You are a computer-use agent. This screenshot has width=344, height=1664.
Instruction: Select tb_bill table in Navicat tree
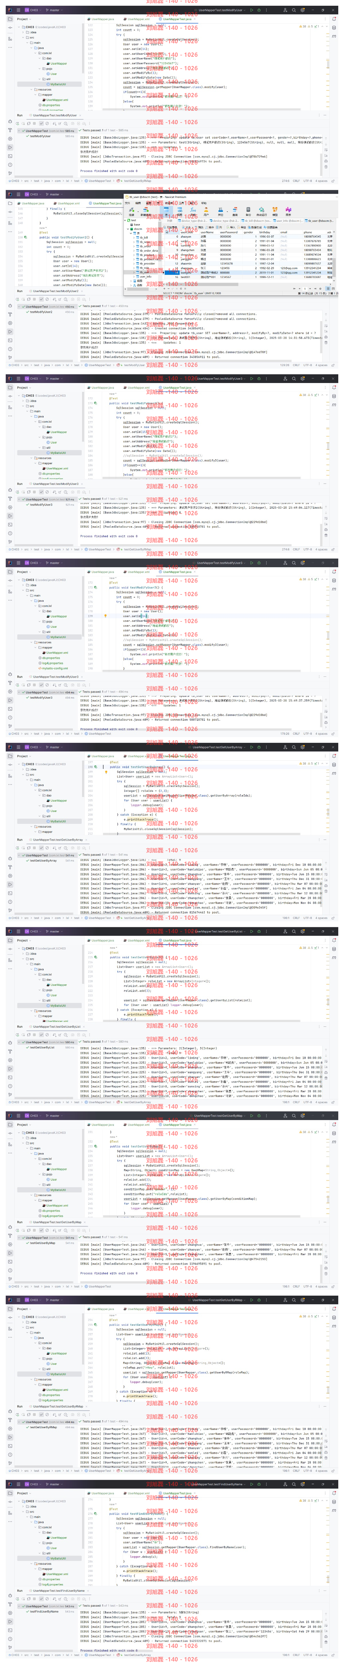point(144,238)
